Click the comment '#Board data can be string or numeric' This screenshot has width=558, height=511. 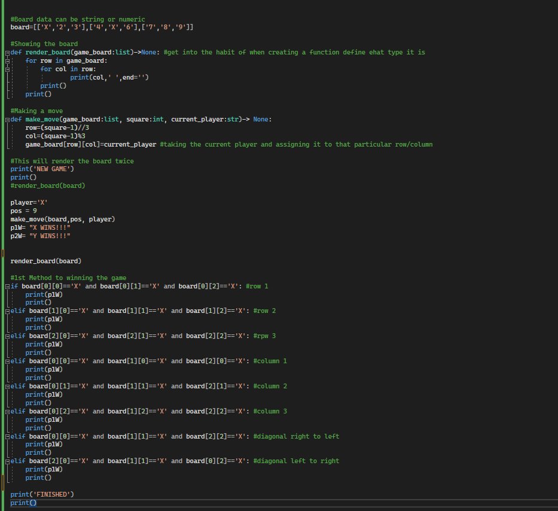[x=78, y=19]
